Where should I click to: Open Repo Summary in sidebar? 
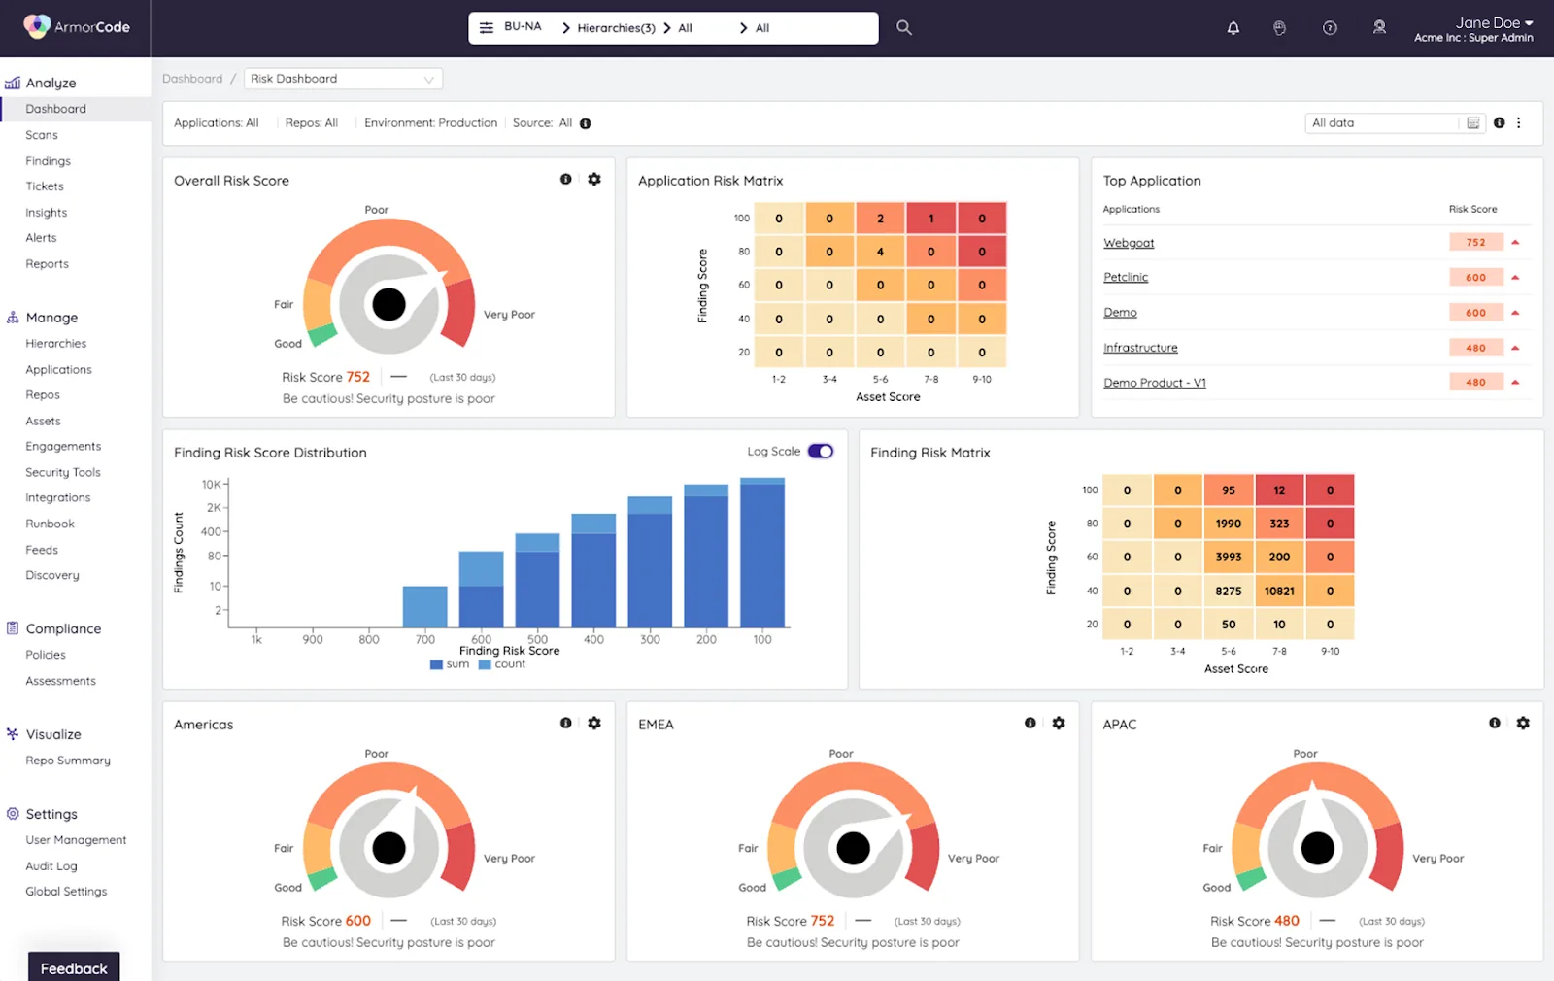coord(68,761)
